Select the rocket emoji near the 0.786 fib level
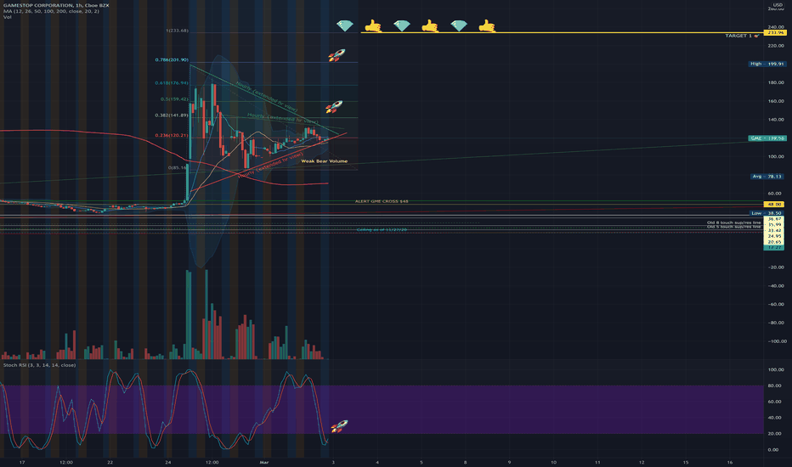This screenshot has width=792, height=467. (337, 55)
